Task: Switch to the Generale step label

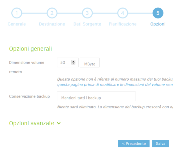Action: (x=17, y=24)
